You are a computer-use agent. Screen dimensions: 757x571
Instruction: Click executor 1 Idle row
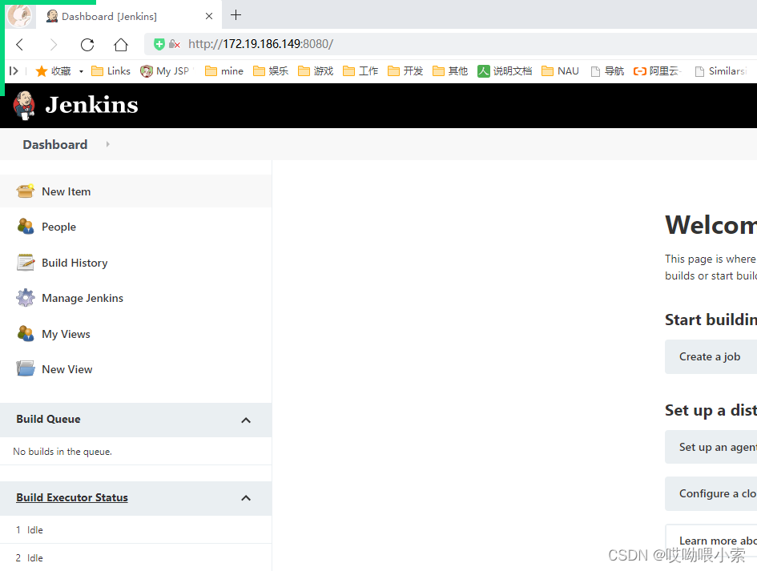[x=135, y=530]
